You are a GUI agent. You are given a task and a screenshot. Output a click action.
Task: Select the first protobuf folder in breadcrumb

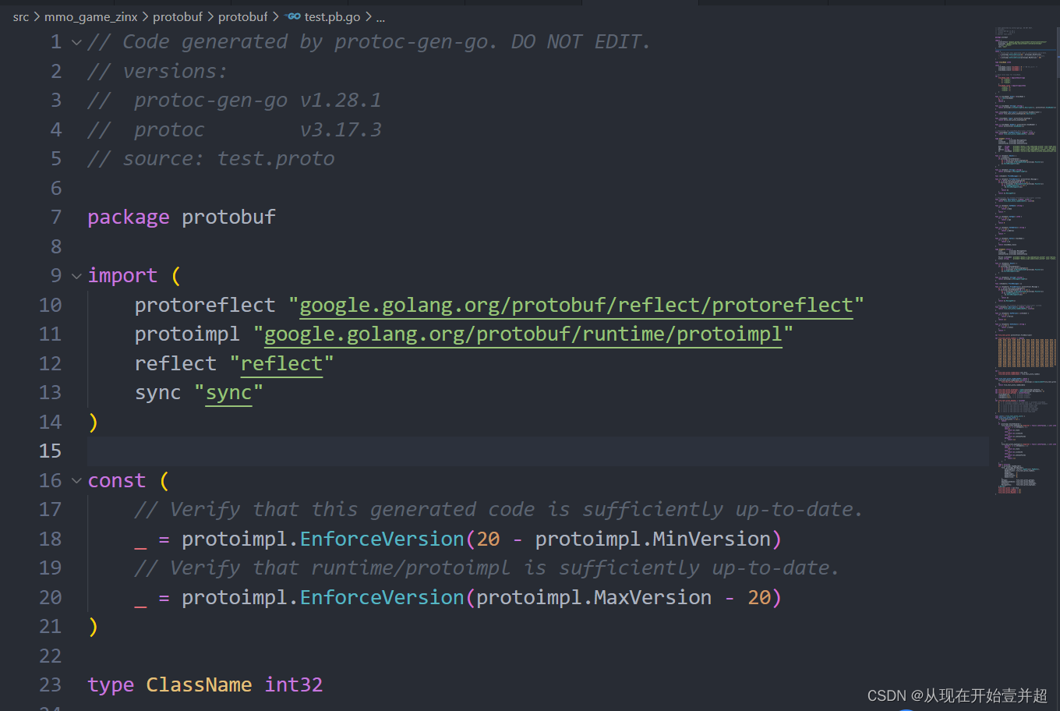178,16
